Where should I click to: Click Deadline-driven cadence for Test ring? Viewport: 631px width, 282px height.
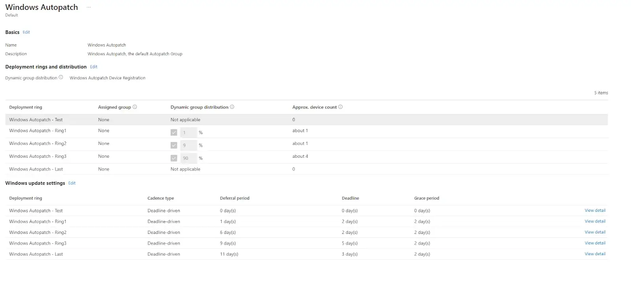coord(164,211)
